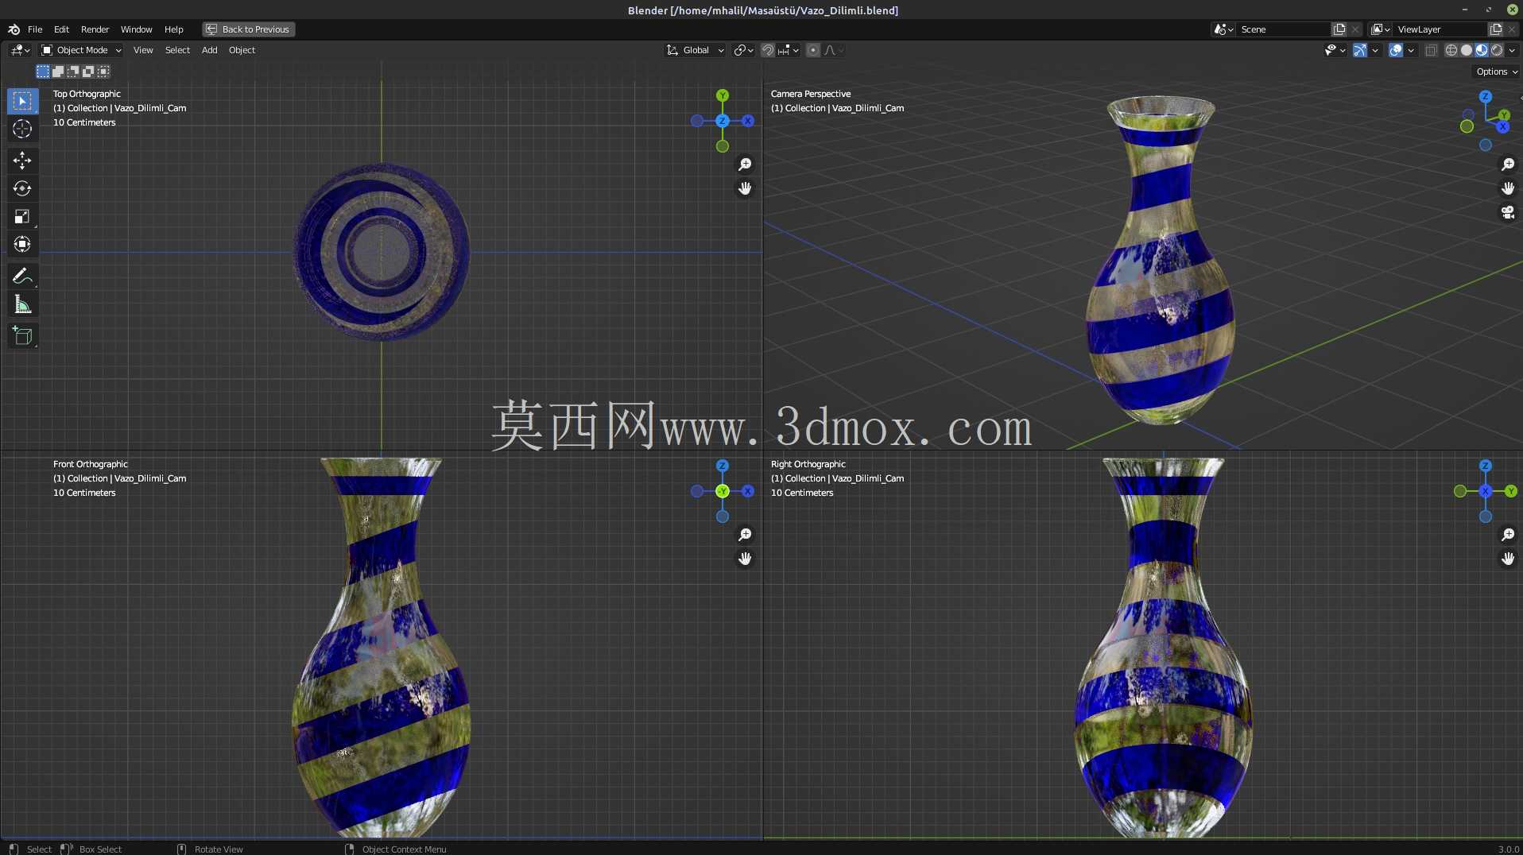The height and width of the screenshot is (855, 1523).
Task: Open Global transform orientation dropdown
Action: click(x=696, y=50)
